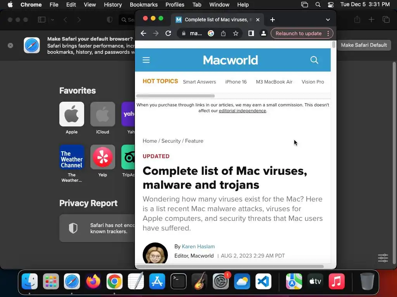
Task: Open Launchpad from the Dock
Action: click(51, 281)
